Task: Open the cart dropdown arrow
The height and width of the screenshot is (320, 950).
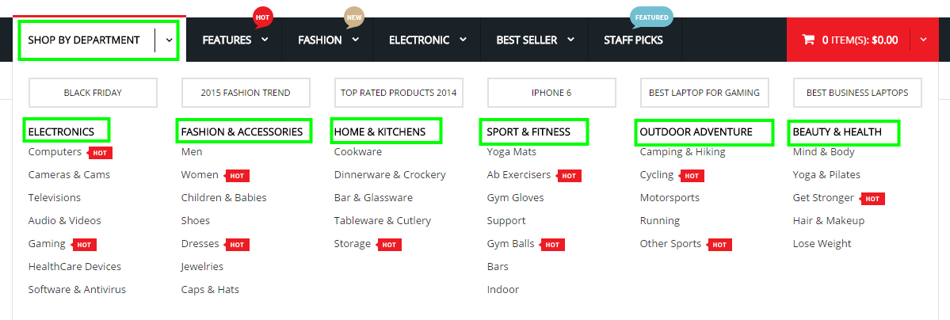Action: pyautogui.click(x=923, y=40)
